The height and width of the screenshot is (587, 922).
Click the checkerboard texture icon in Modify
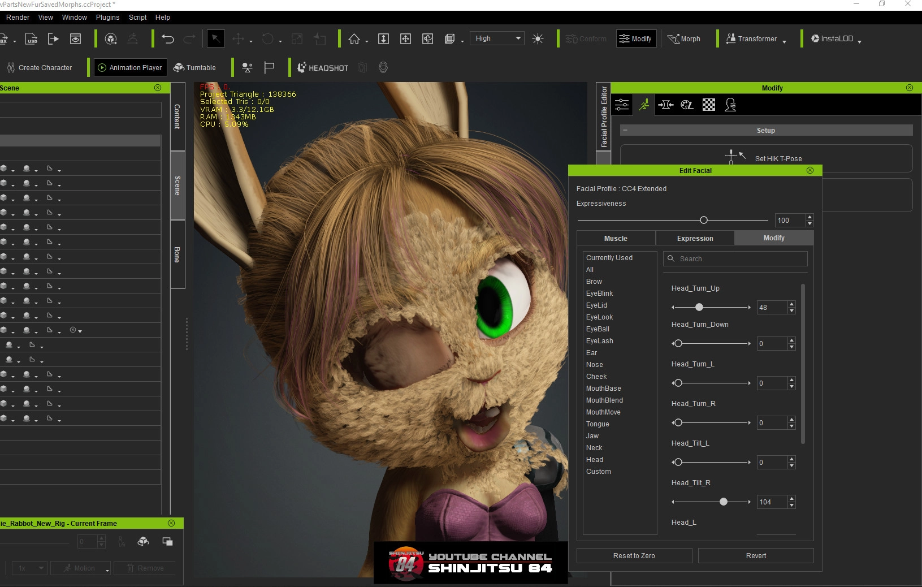708,105
